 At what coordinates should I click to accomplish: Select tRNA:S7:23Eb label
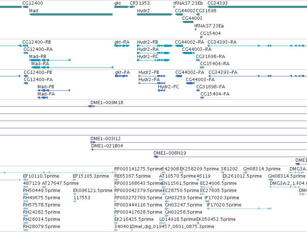pyautogui.click(x=188, y=3)
